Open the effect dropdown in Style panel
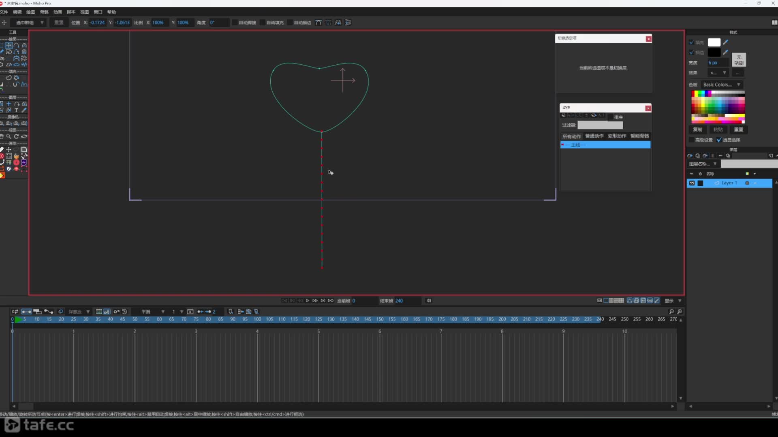The width and height of the screenshot is (778, 437). (x=718, y=73)
